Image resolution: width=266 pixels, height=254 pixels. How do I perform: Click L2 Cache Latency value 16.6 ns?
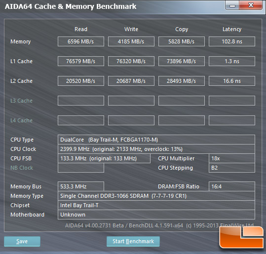pos(232,81)
